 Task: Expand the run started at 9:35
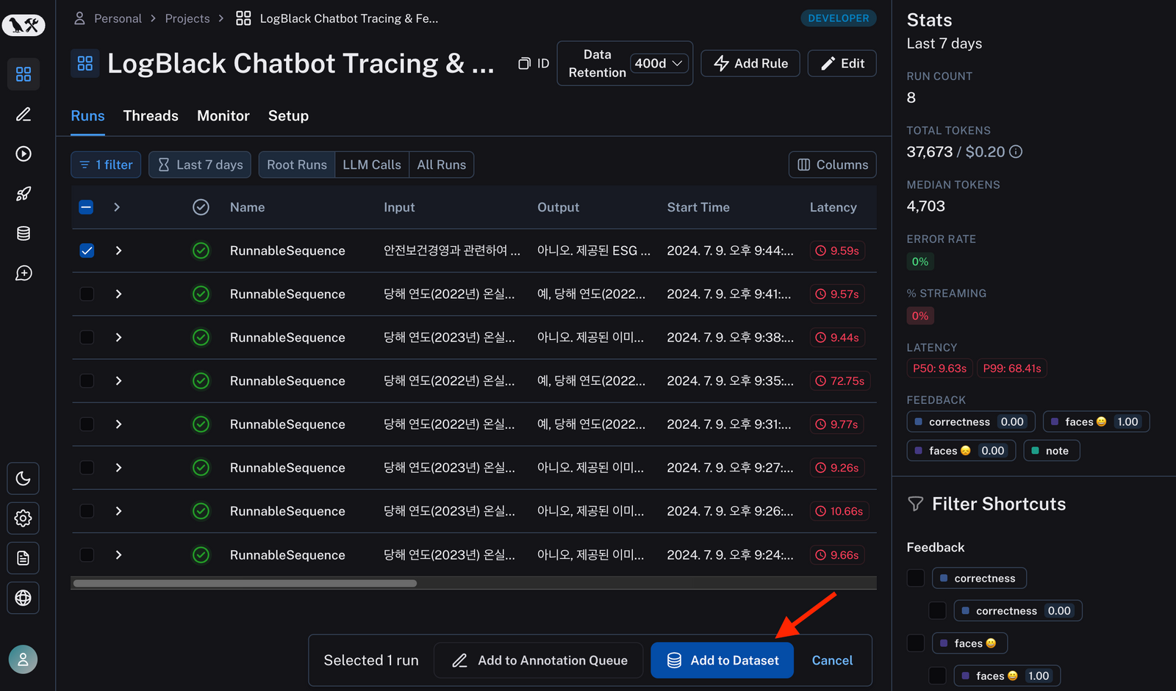tap(118, 380)
